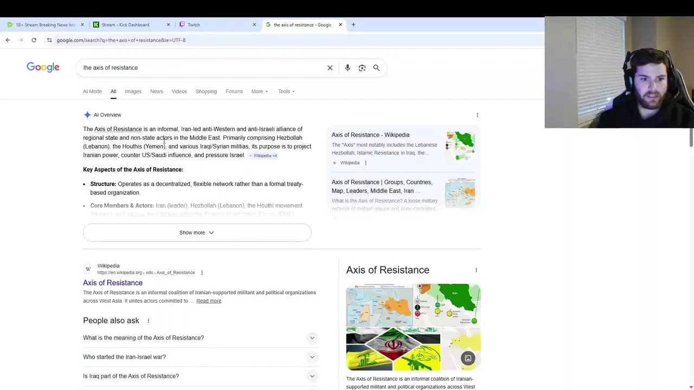Expand 'Who started the Iran-Israel war?' question
This screenshot has height=390, width=694.
pyautogui.click(x=200, y=357)
